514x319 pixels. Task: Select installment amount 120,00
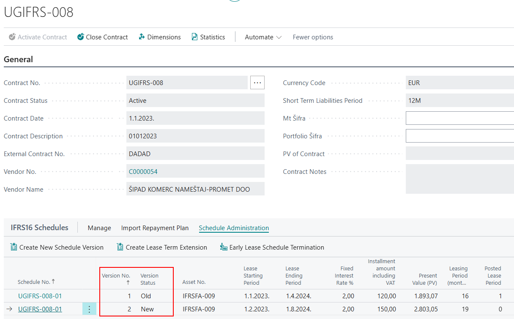click(387, 296)
